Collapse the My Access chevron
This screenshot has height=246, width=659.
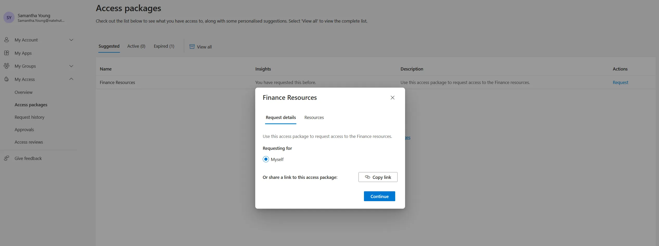[x=71, y=79]
